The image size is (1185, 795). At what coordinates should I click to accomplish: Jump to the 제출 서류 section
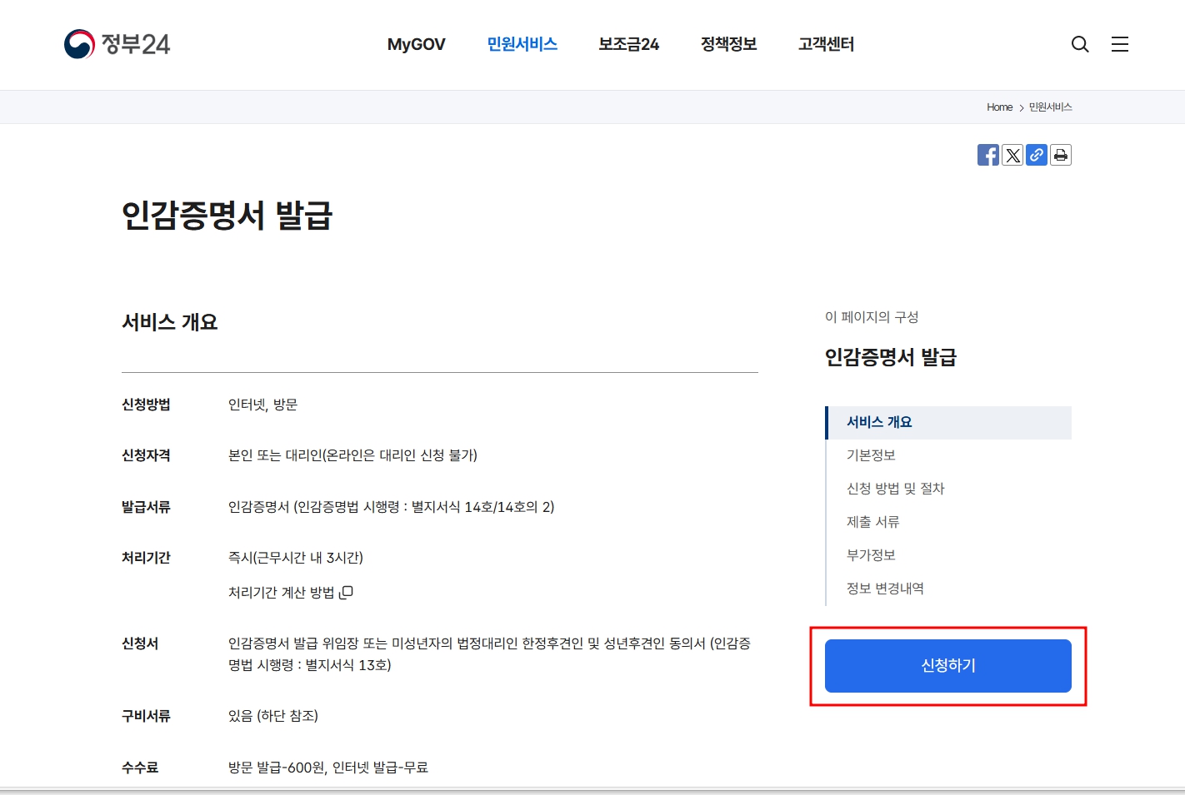(x=872, y=521)
